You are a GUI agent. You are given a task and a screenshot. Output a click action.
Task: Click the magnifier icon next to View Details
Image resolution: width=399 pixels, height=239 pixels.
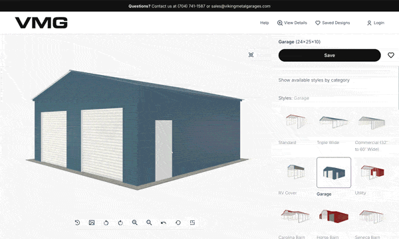tap(280, 23)
